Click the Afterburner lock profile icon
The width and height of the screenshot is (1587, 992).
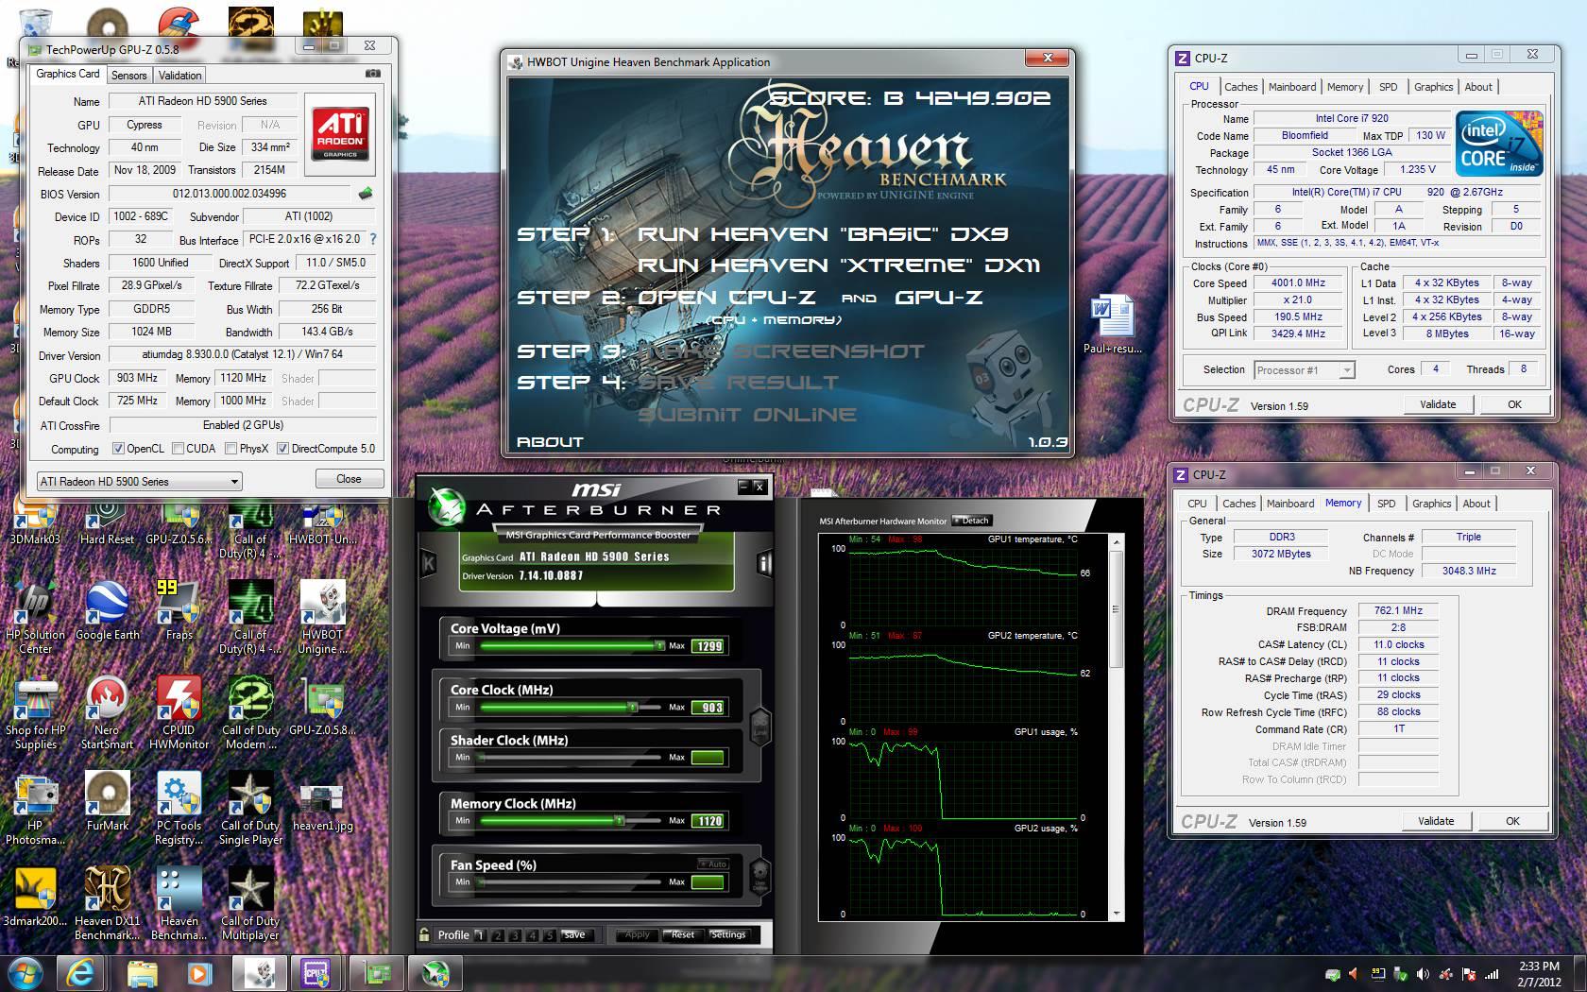(424, 934)
